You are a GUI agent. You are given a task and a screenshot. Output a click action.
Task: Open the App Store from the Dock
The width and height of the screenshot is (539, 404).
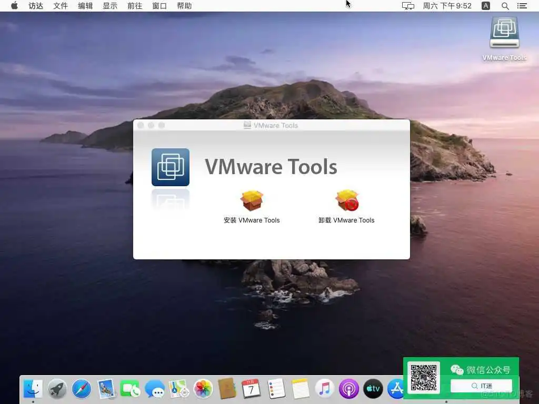click(397, 389)
